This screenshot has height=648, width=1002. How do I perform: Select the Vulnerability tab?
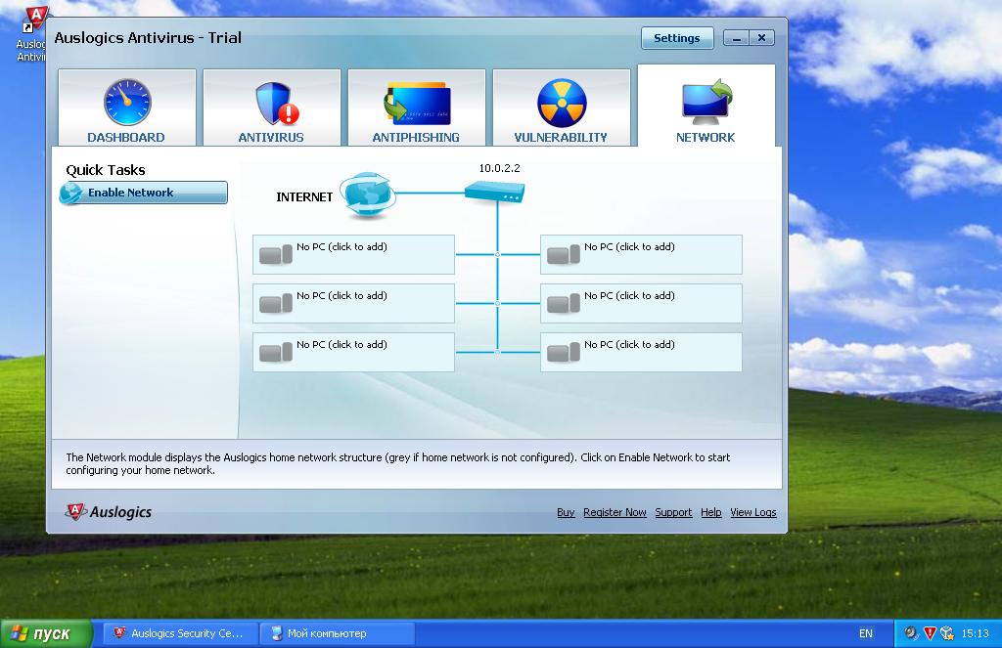561,108
